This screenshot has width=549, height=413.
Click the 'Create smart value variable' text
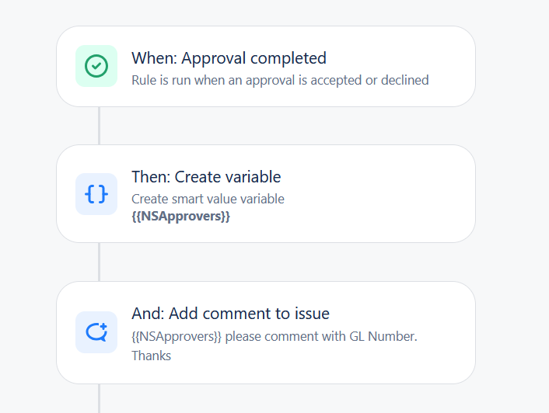coord(208,199)
